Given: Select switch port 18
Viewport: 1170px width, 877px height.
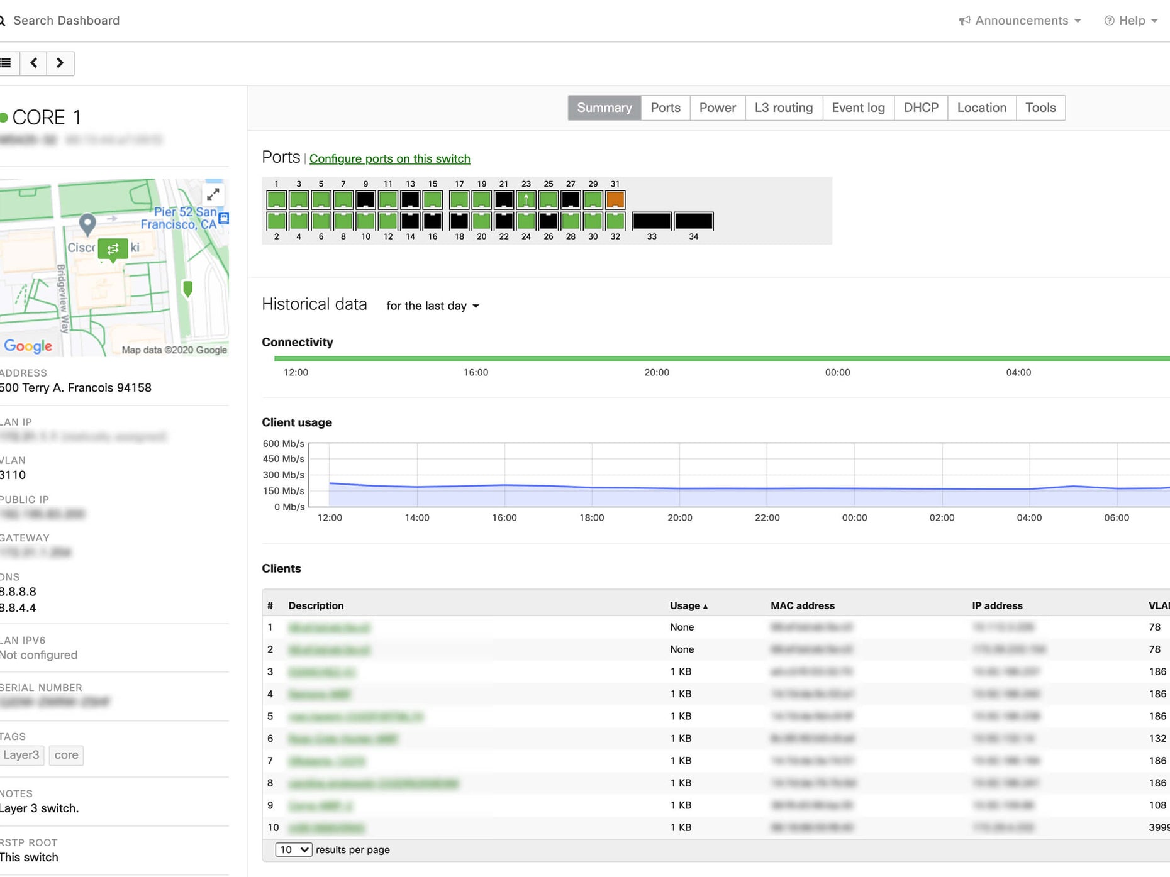Looking at the screenshot, I should (459, 221).
